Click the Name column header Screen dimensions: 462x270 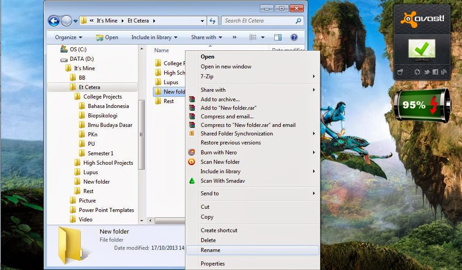click(162, 50)
